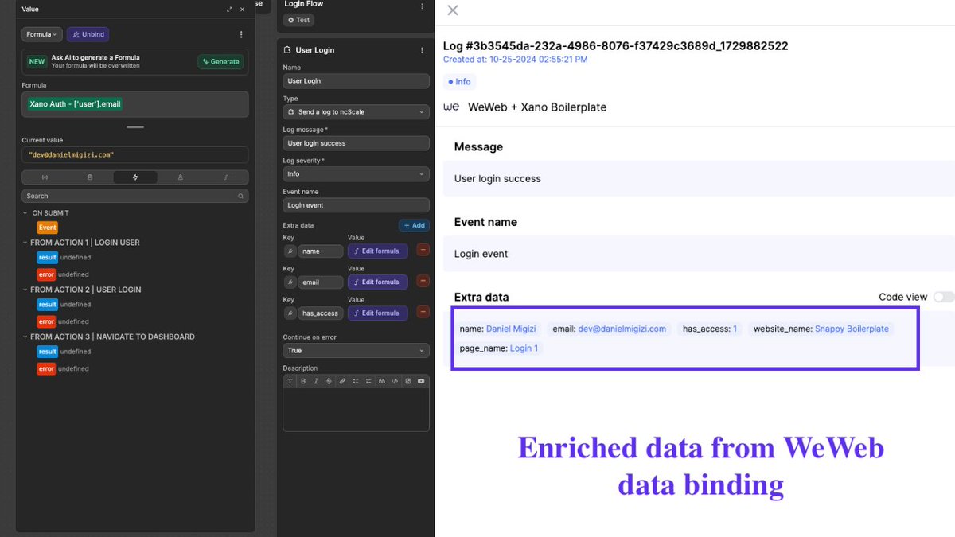Click bind icon beside the email key
The height and width of the screenshot is (537, 955).
click(290, 282)
